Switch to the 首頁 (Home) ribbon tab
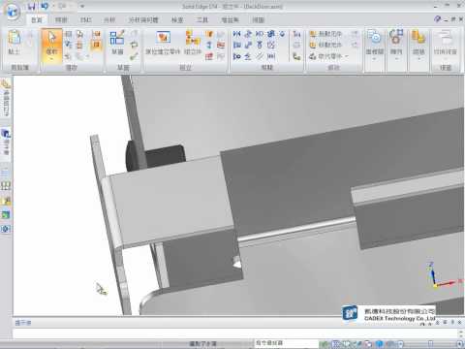The height and width of the screenshot is (349, 465). point(37,20)
